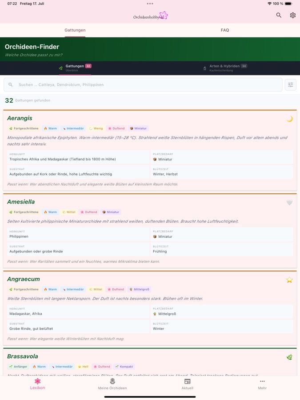Switch to Arten & Hybriden sub-tab
300x400 pixels.
[225, 68]
